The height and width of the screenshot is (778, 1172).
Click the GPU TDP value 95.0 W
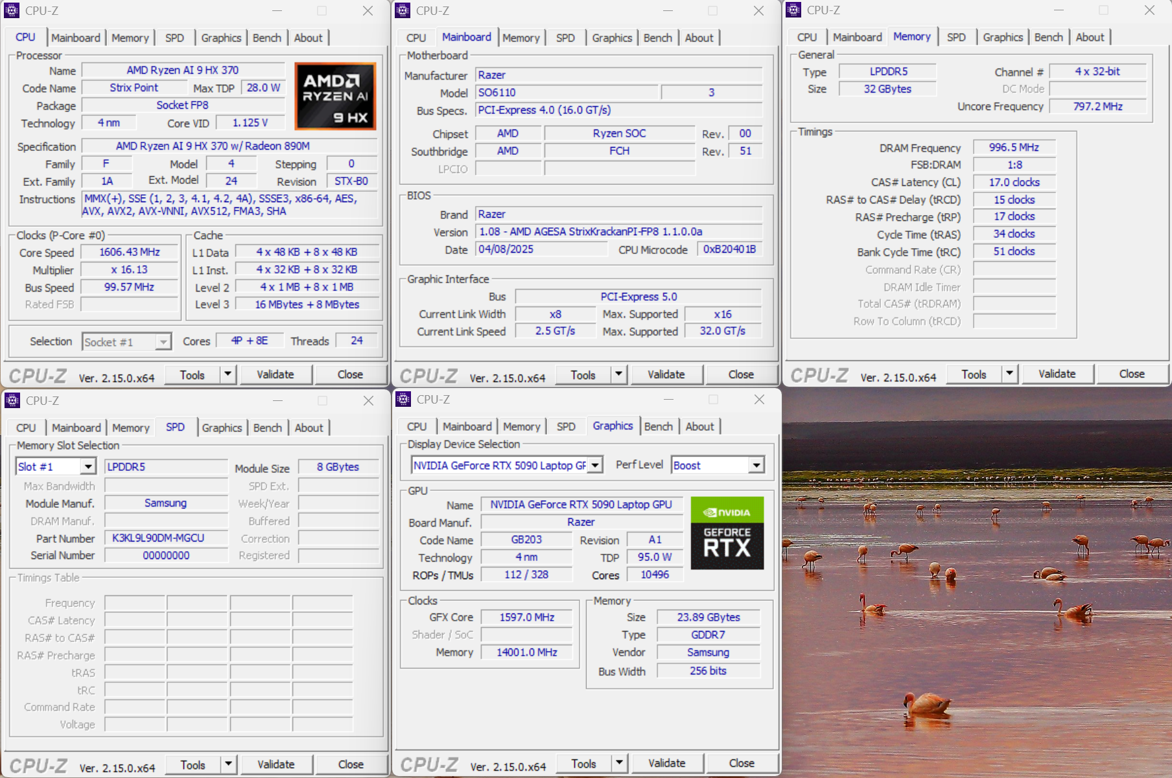click(655, 557)
